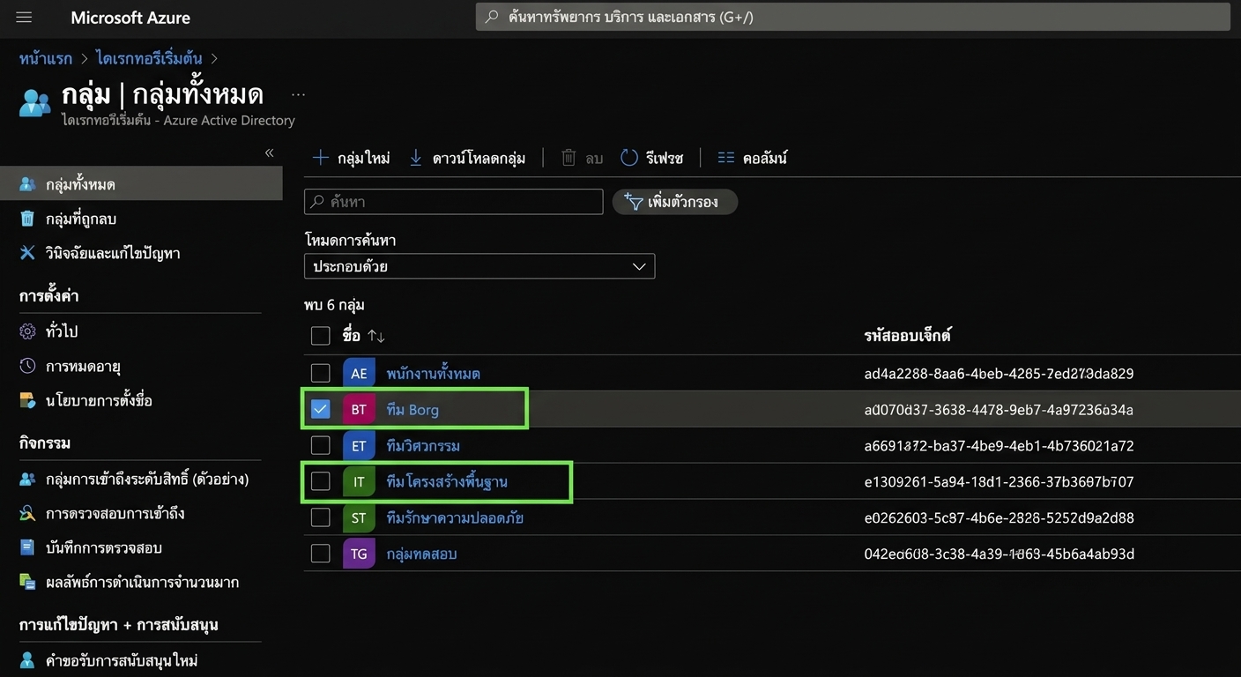This screenshot has height=677, width=1241.
Task: Open the ellipsis menu next to the page title
Action: (298, 94)
